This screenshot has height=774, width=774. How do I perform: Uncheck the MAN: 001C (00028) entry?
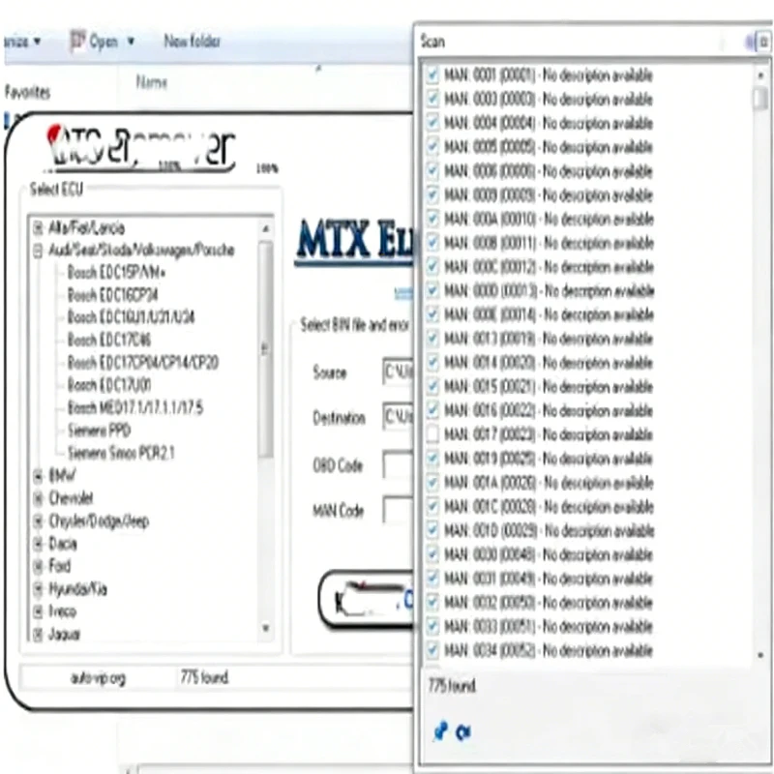432,506
